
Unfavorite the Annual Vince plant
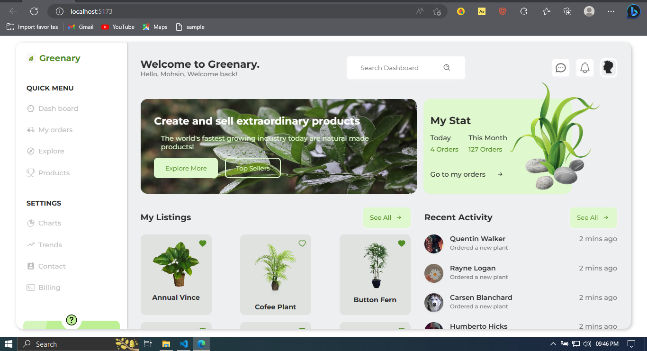coord(203,243)
